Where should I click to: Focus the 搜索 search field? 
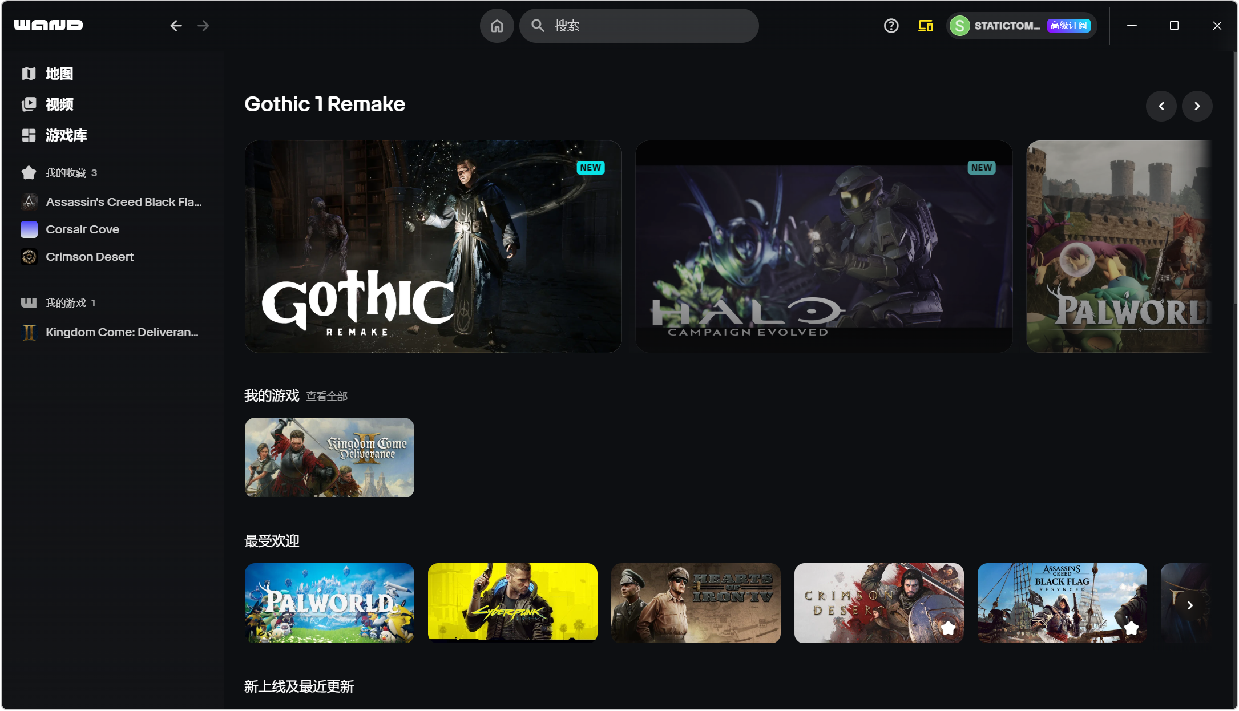639,26
